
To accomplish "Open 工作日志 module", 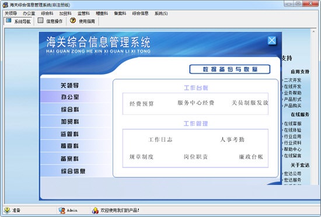I will (x=160, y=139).
